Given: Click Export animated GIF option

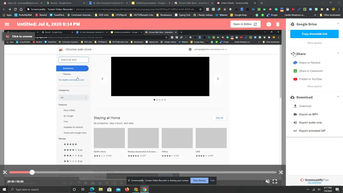Looking at the screenshot, I should coord(312,131).
